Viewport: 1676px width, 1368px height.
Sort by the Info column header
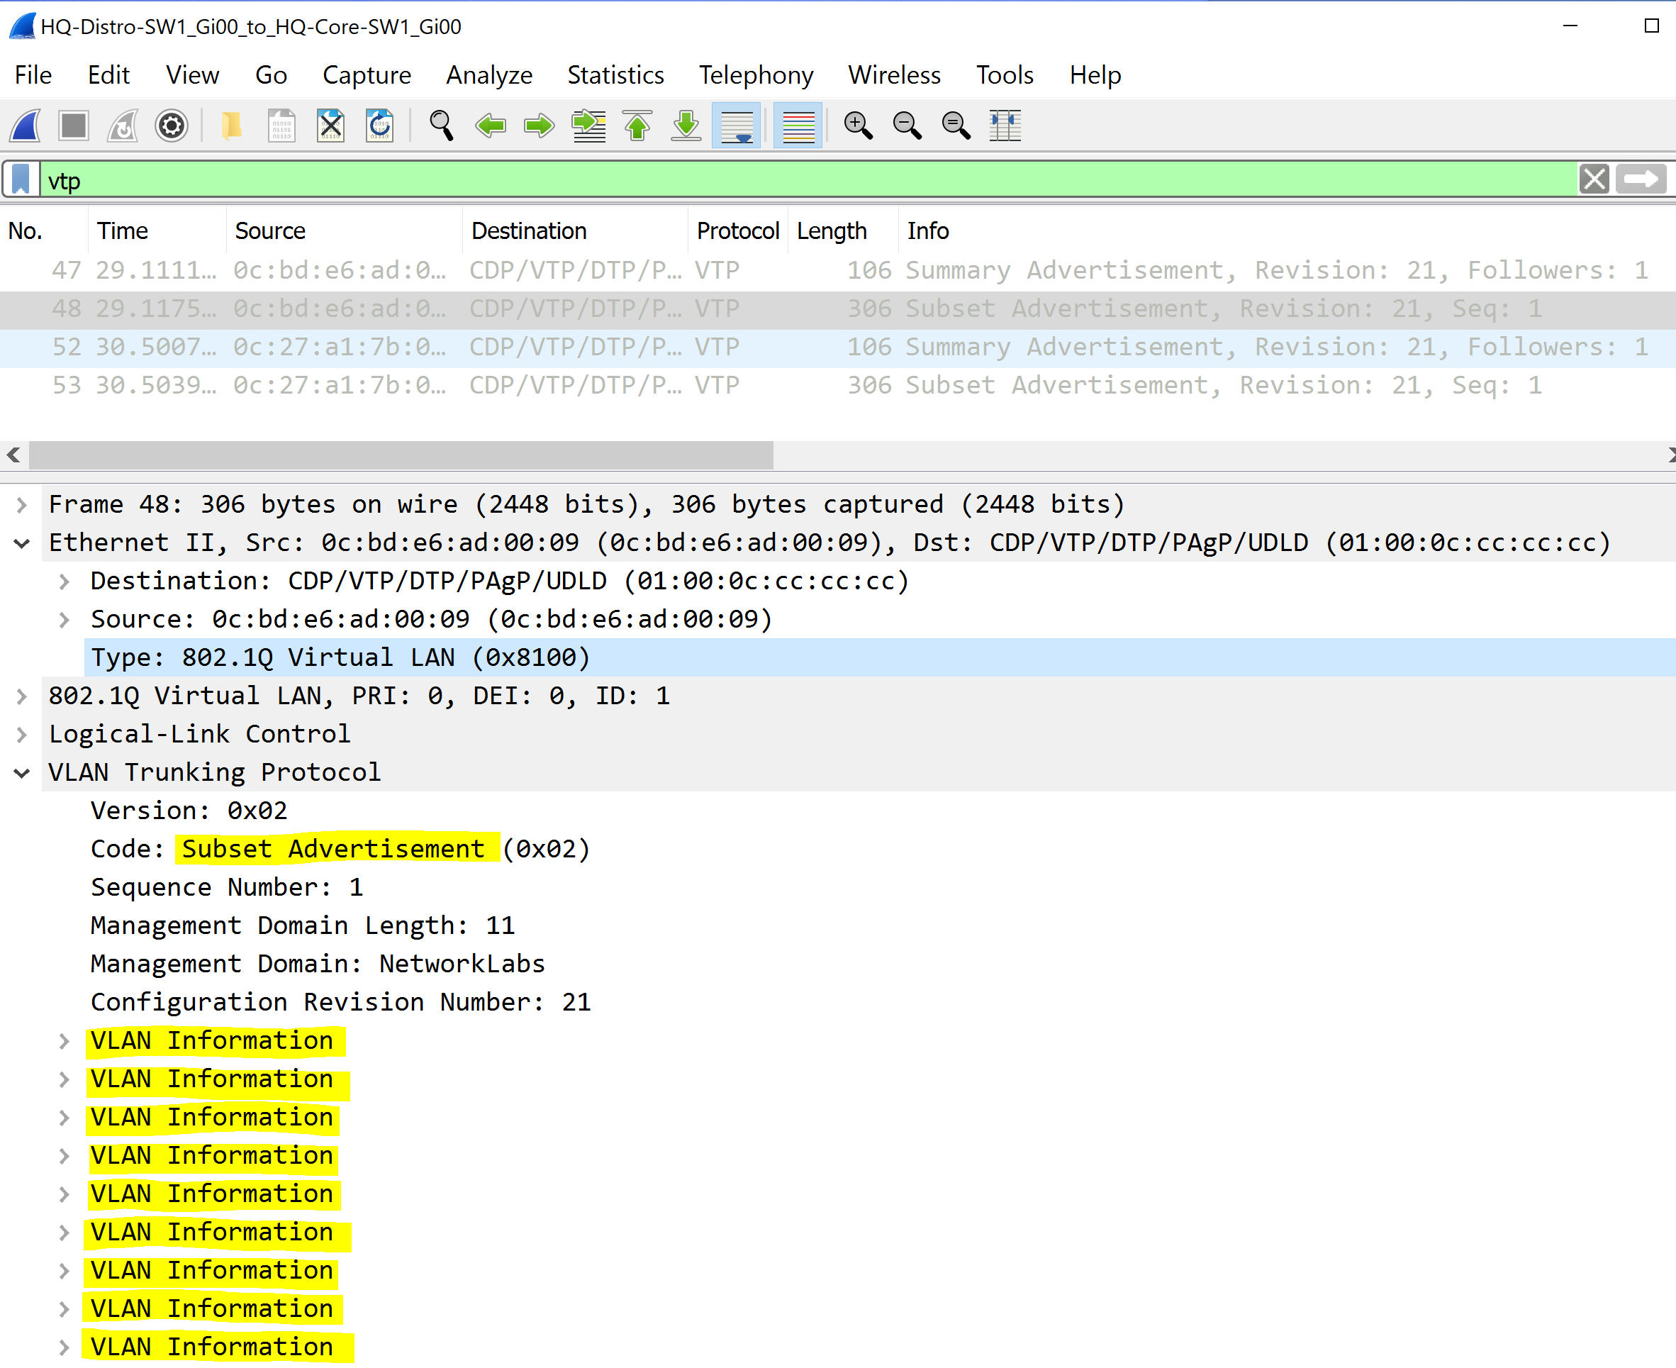click(x=1287, y=231)
